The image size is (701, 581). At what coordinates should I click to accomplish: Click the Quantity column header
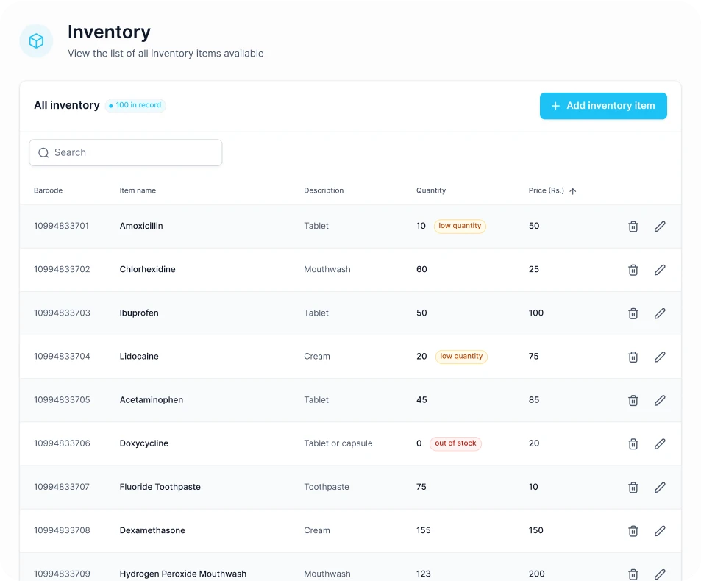431,190
